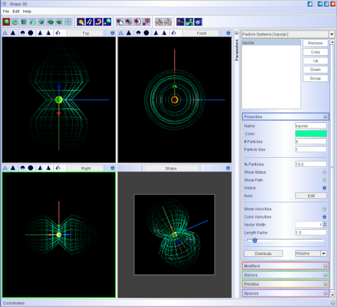The image size is (337, 307).
Task: Open the Help menu
Action: pos(27,12)
